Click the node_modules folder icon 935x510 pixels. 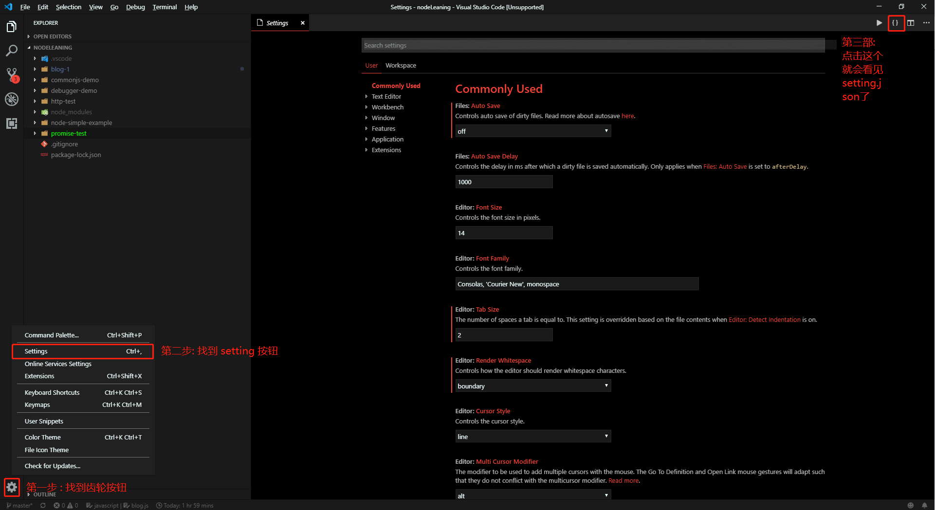click(x=45, y=112)
